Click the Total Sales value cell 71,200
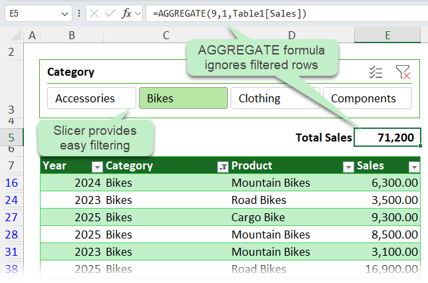428x283 pixels. 387,138
